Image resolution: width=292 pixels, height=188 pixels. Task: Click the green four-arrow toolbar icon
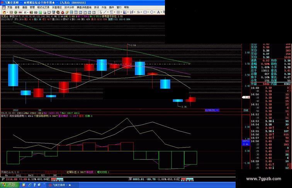15,12
